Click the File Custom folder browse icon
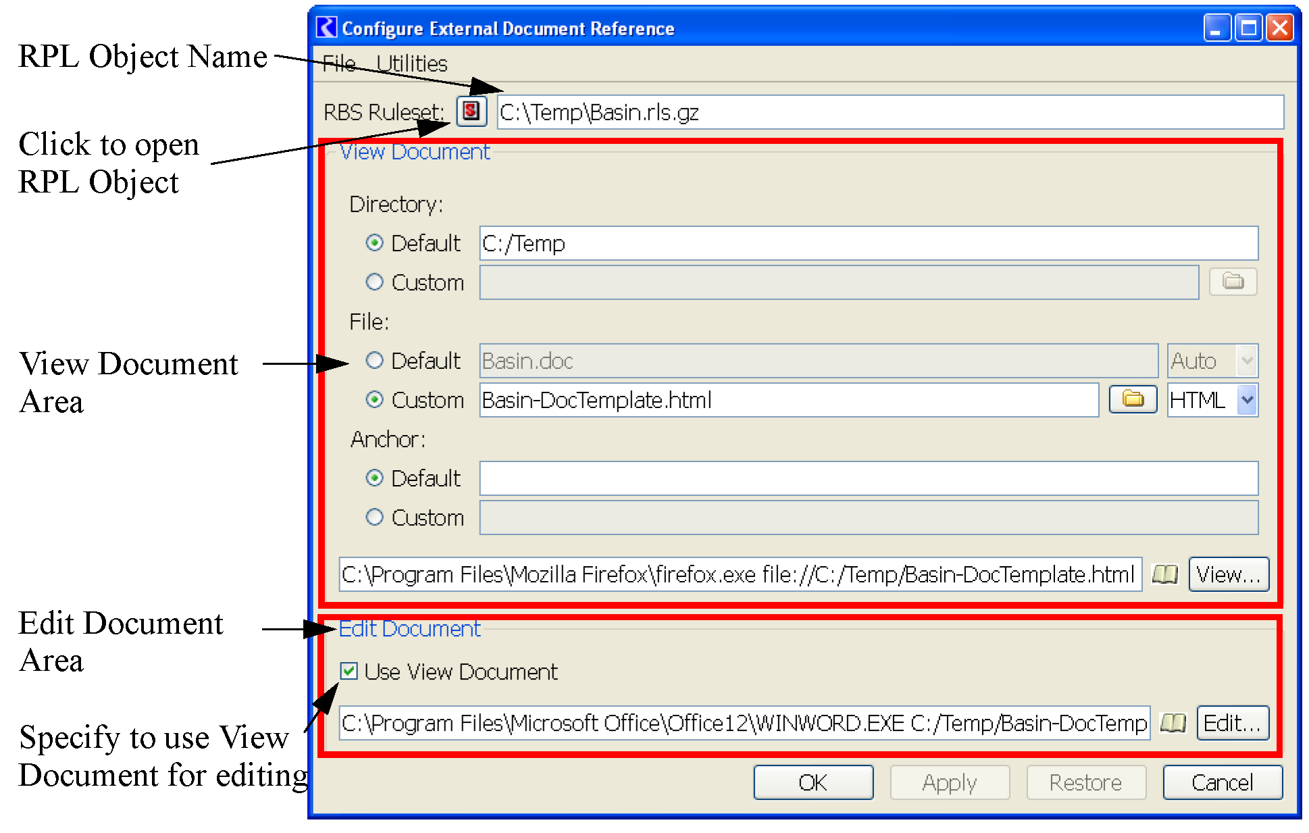The height and width of the screenshot is (833, 1309). click(x=1133, y=399)
